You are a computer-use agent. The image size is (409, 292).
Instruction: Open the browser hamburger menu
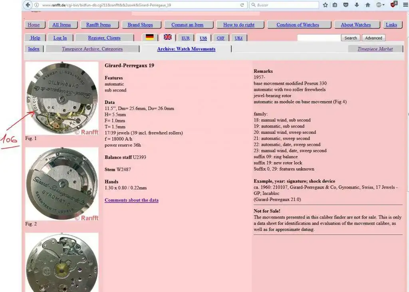coord(406,5)
